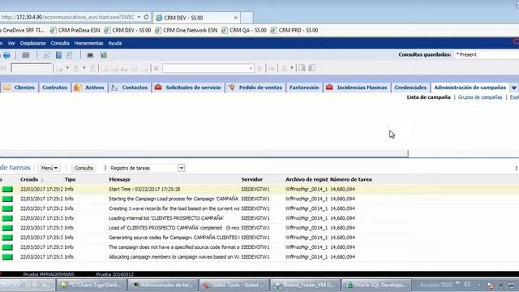519x292 pixels.
Task: Open the CRM PRD - SS 00 bookmark
Action: 294,30
